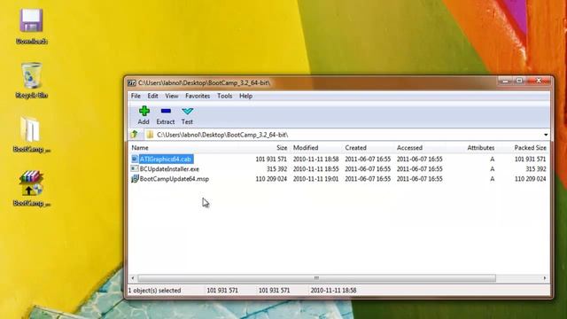The width and height of the screenshot is (567, 319).
Task: Click horizontal scrollbar left arrow
Action: coord(133,278)
